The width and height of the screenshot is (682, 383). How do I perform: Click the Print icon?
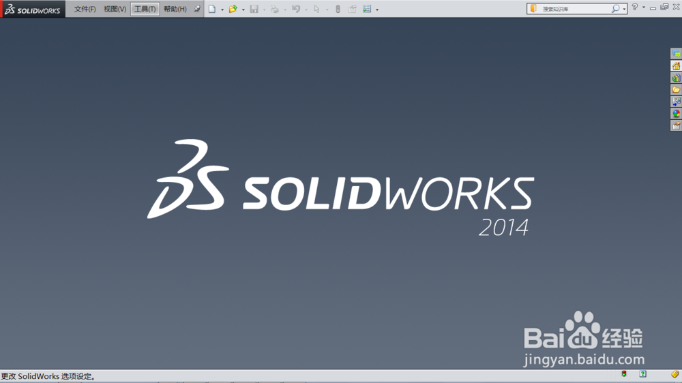274,9
